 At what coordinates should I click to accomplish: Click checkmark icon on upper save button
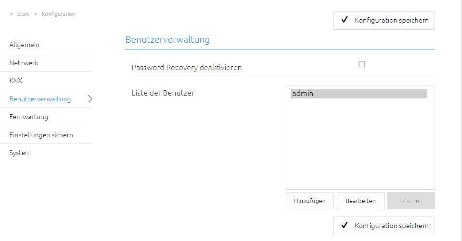click(344, 20)
